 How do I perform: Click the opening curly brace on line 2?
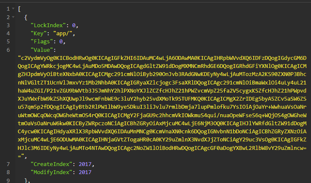coord(26,17)
